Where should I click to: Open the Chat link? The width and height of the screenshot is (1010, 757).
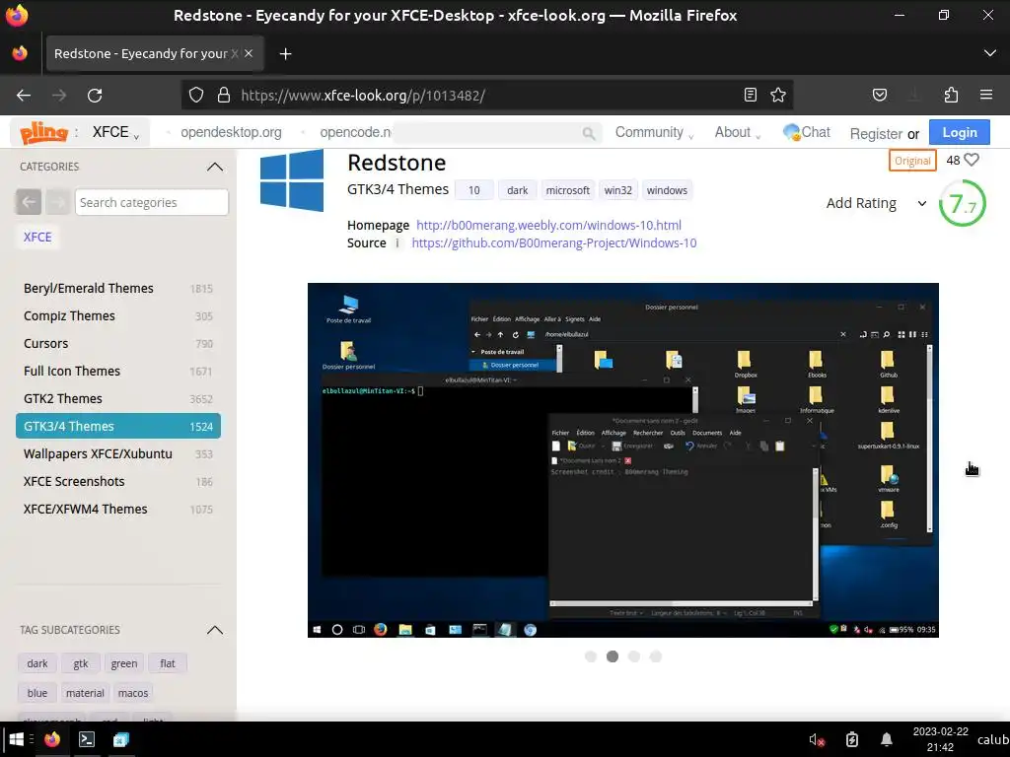807,133
